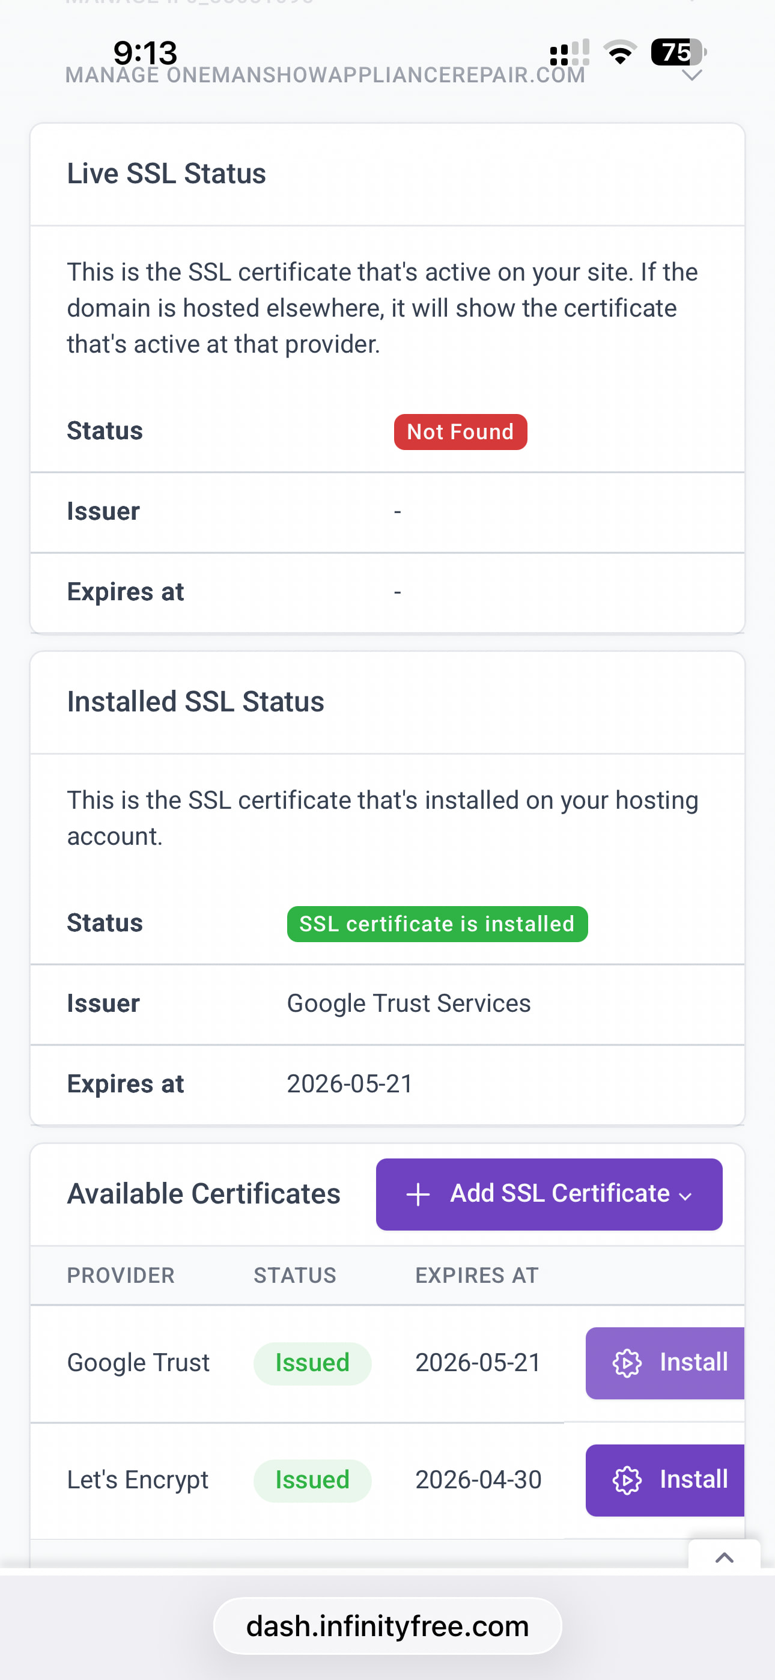Click the PROVIDER column header
775x1680 pixels.
click(121, 1275)
